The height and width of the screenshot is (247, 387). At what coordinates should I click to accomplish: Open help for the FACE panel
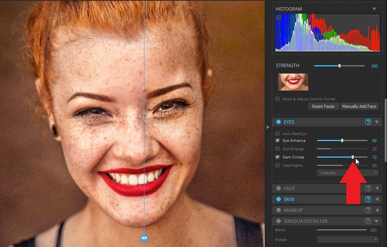[x=368, y=188]
